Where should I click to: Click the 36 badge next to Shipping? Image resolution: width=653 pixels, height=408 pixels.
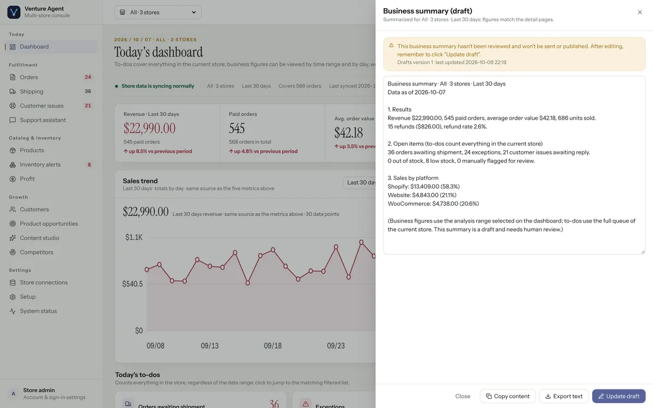(x=88, y=91)
